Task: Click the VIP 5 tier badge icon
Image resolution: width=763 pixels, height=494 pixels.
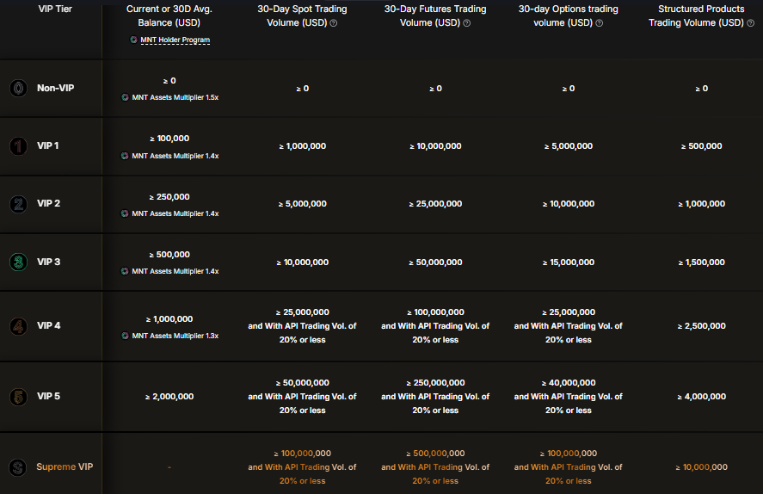Action: pyautogui.click(x=18, y=397)
